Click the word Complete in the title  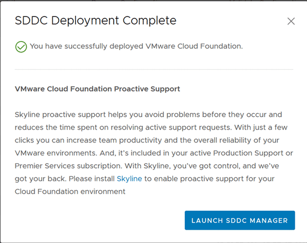(149, 21)
